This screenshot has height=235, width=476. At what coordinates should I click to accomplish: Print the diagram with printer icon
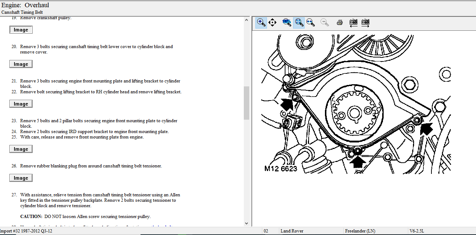[x=339, y=22]
